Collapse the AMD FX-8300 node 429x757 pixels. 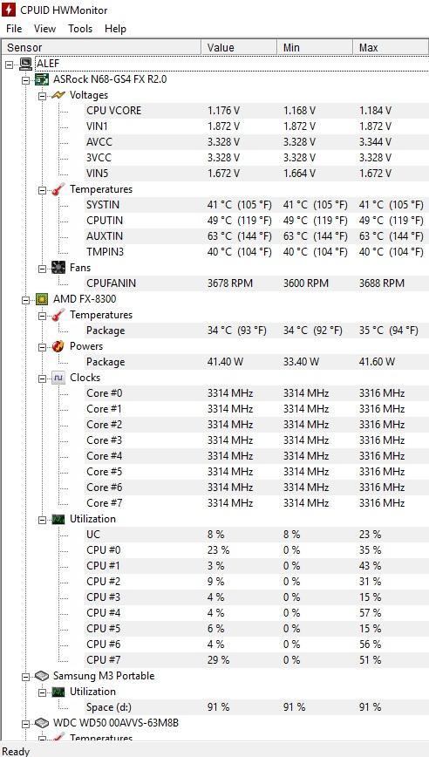pyautogui.click(x=26, y=299)
